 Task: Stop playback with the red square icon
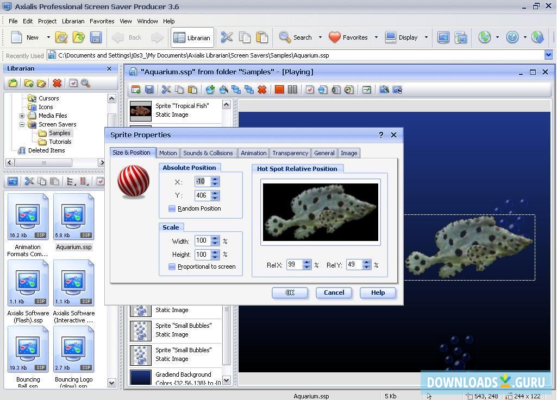pos(279,90)
